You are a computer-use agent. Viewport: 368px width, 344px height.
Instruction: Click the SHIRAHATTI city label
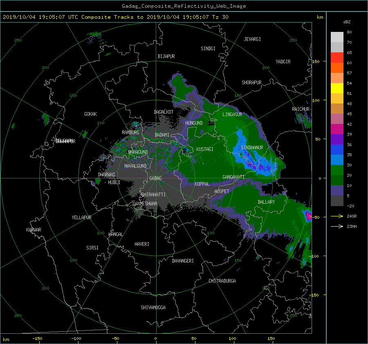coord(153,195)
